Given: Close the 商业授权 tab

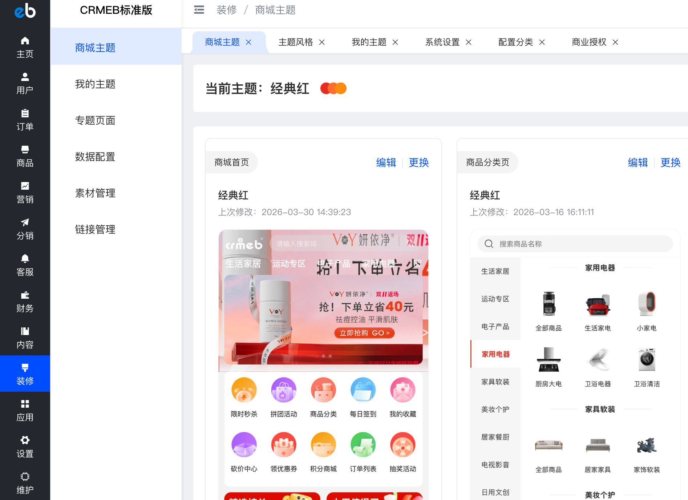Looking at the screenshot, I should [x=615, y=42].
